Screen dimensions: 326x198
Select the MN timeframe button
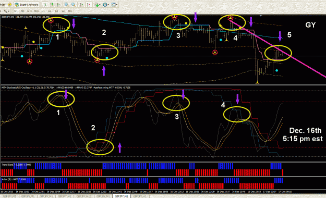[x=70, y=11]
